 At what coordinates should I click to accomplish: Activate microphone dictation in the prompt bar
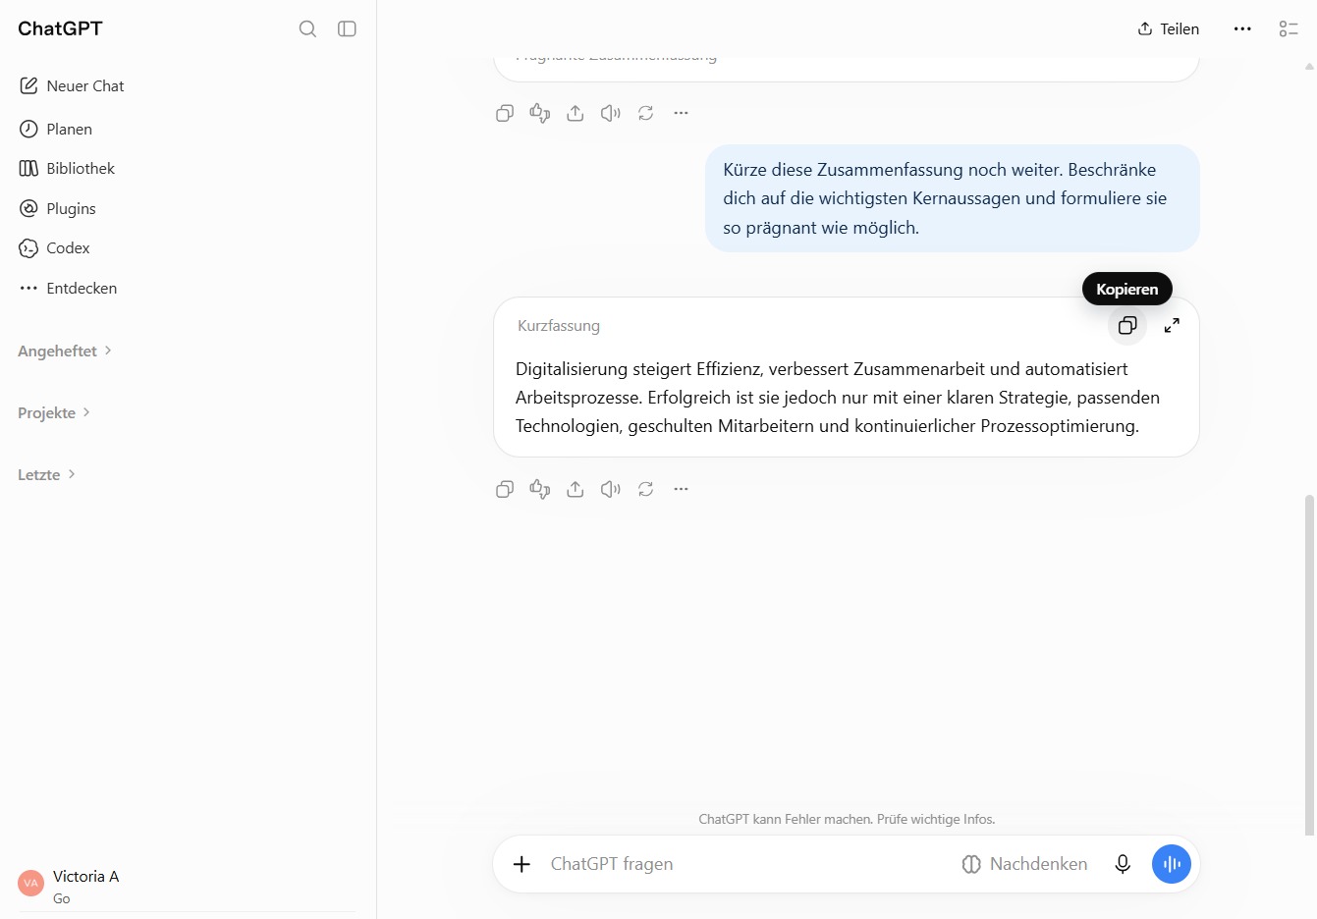tap(1123, 864)
